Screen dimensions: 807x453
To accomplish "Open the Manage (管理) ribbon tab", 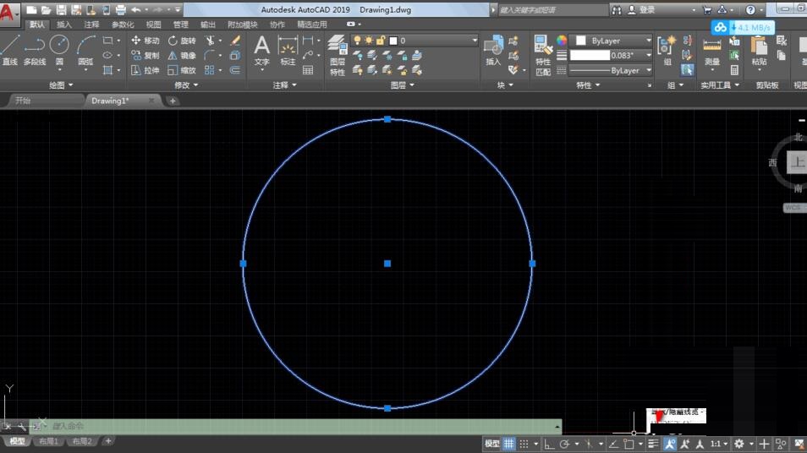I will click(181, 25).
